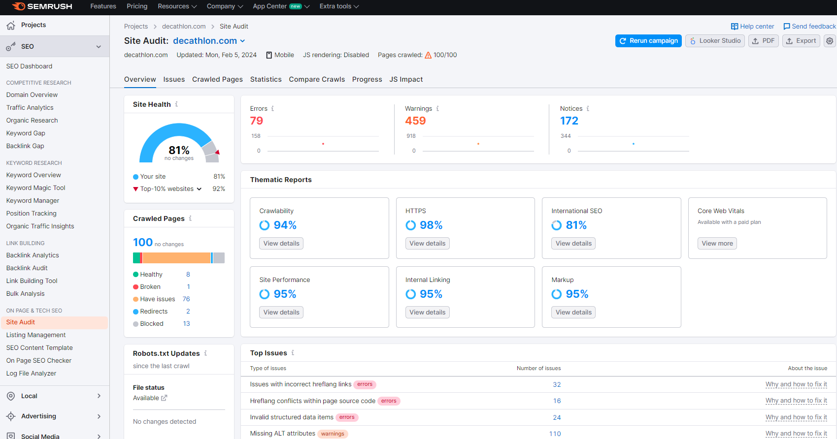Viewport: 837px width, 439px height.
Task: Expand the Resources menu
Action: (x=177, y=6)
